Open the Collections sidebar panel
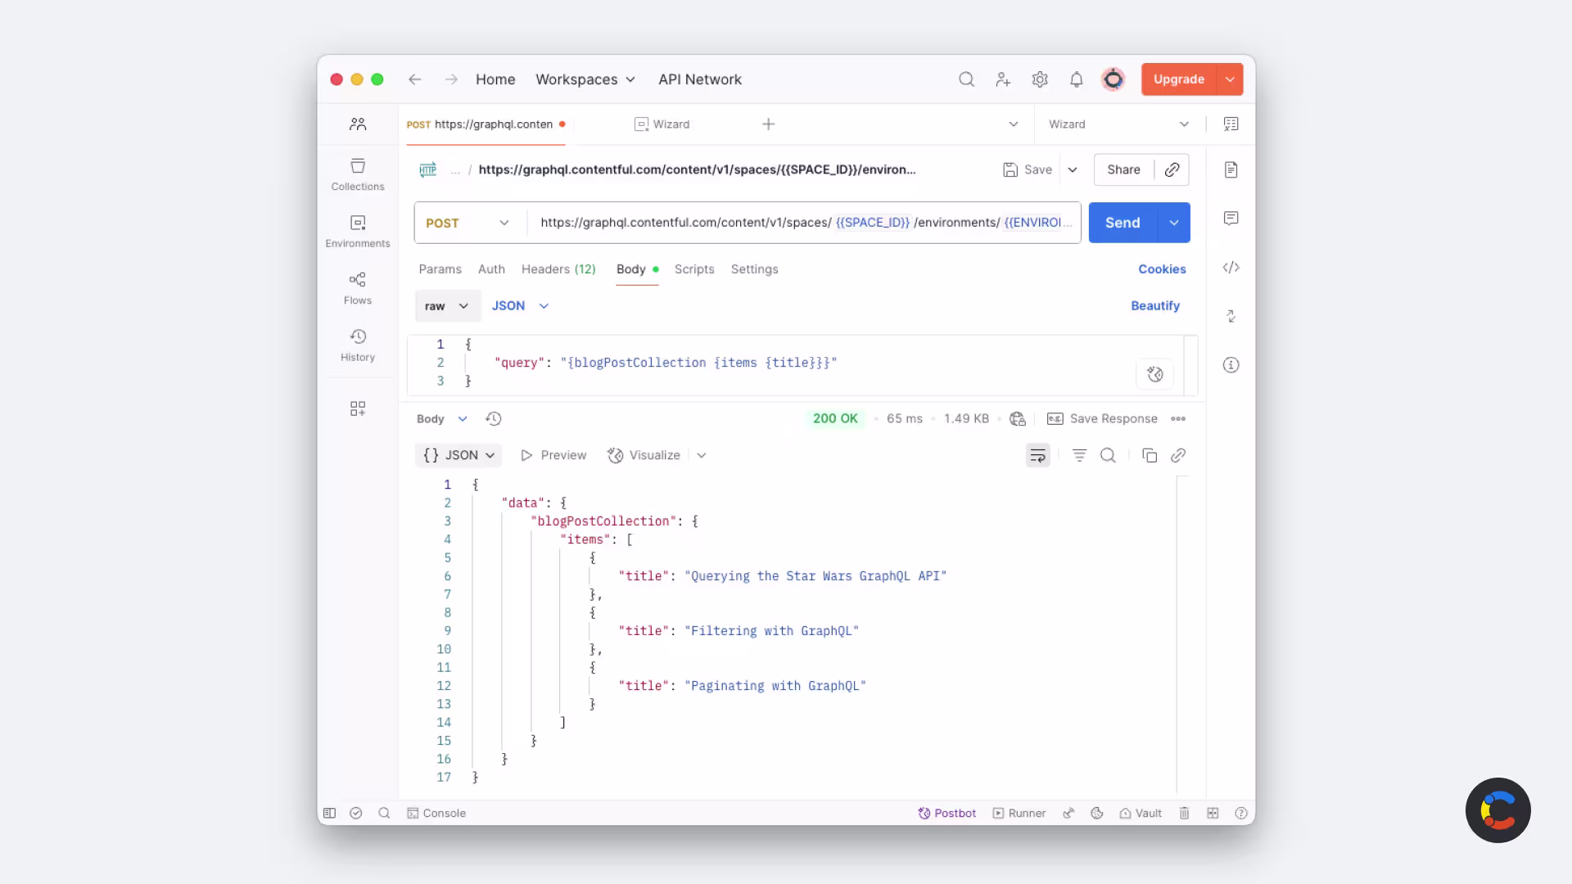This screenshot has height=884, width=1572. [358, 175]
